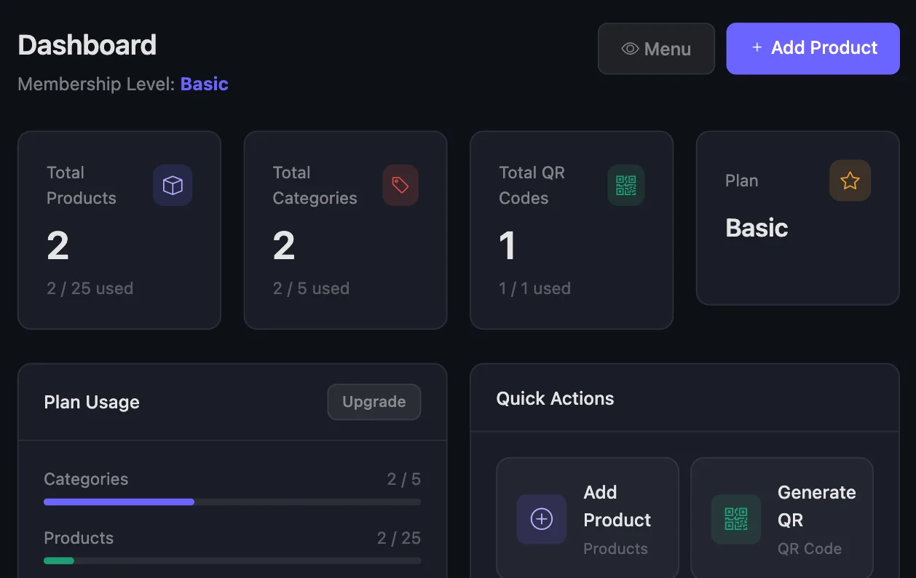The width and height of the screenshot is (916, 578).
Task: Click the Plan Usage heading
Action: (92, 403)
